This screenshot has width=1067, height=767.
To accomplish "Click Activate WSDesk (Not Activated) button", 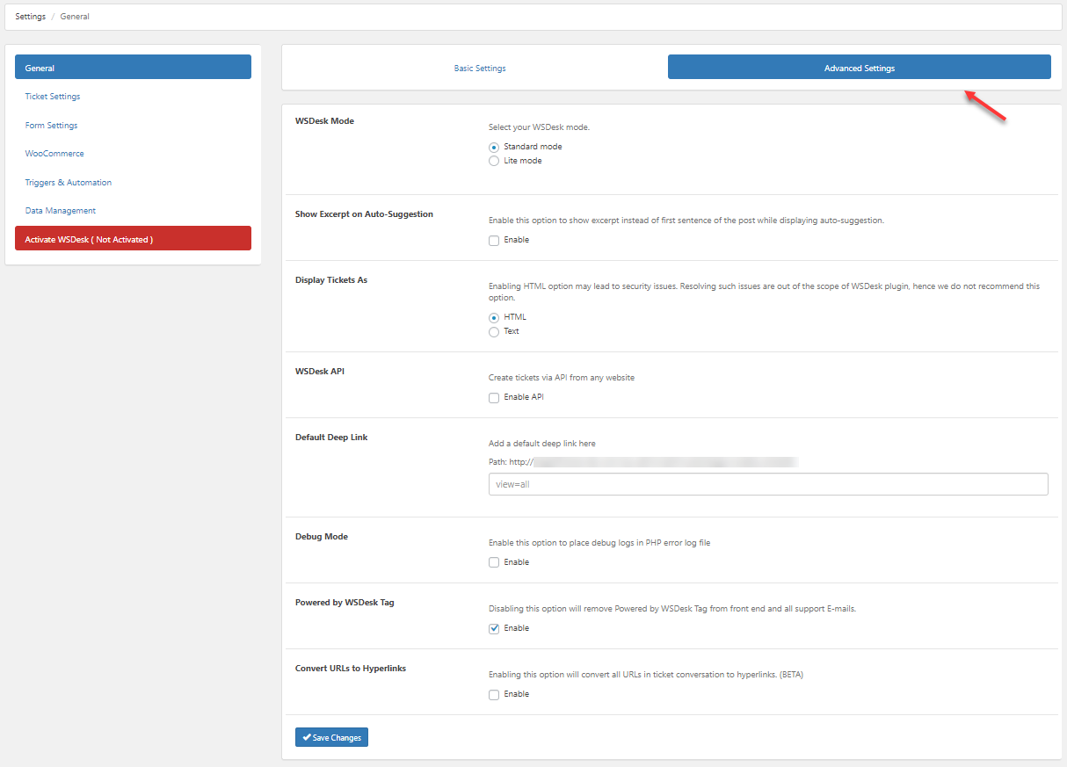I will pyautogui.click(x=133, y=239).
